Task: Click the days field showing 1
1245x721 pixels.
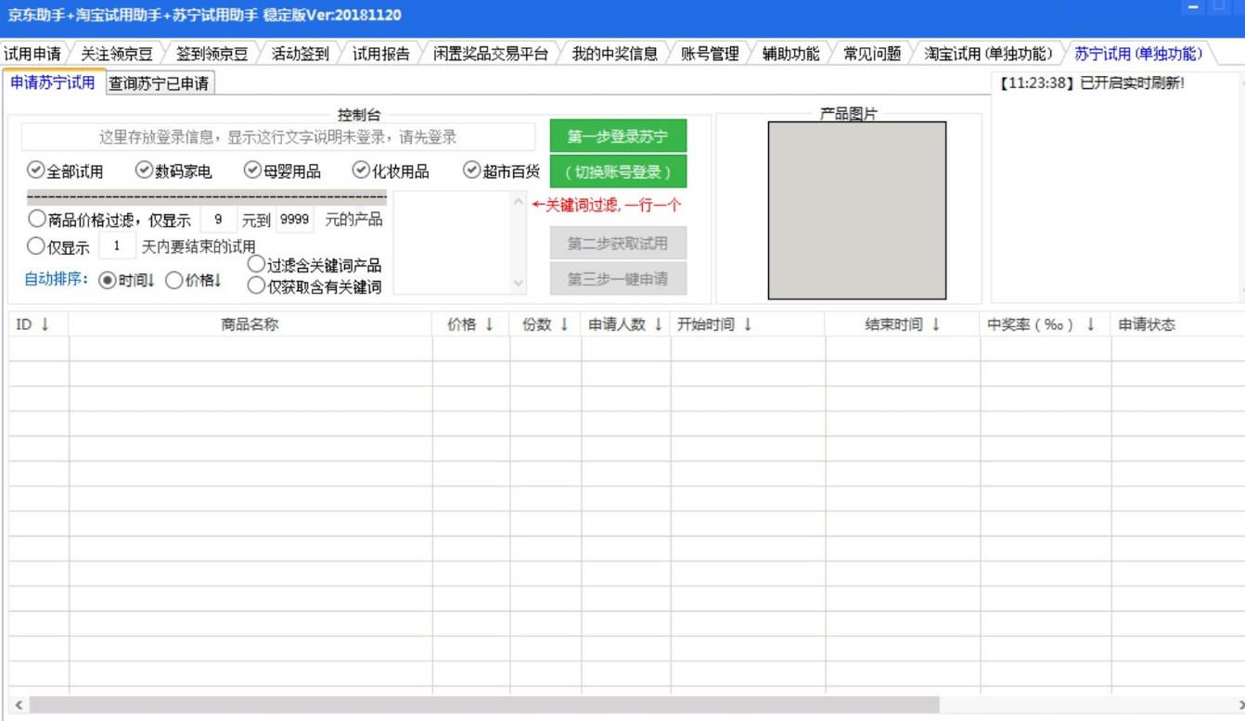Action: point(117,247)
